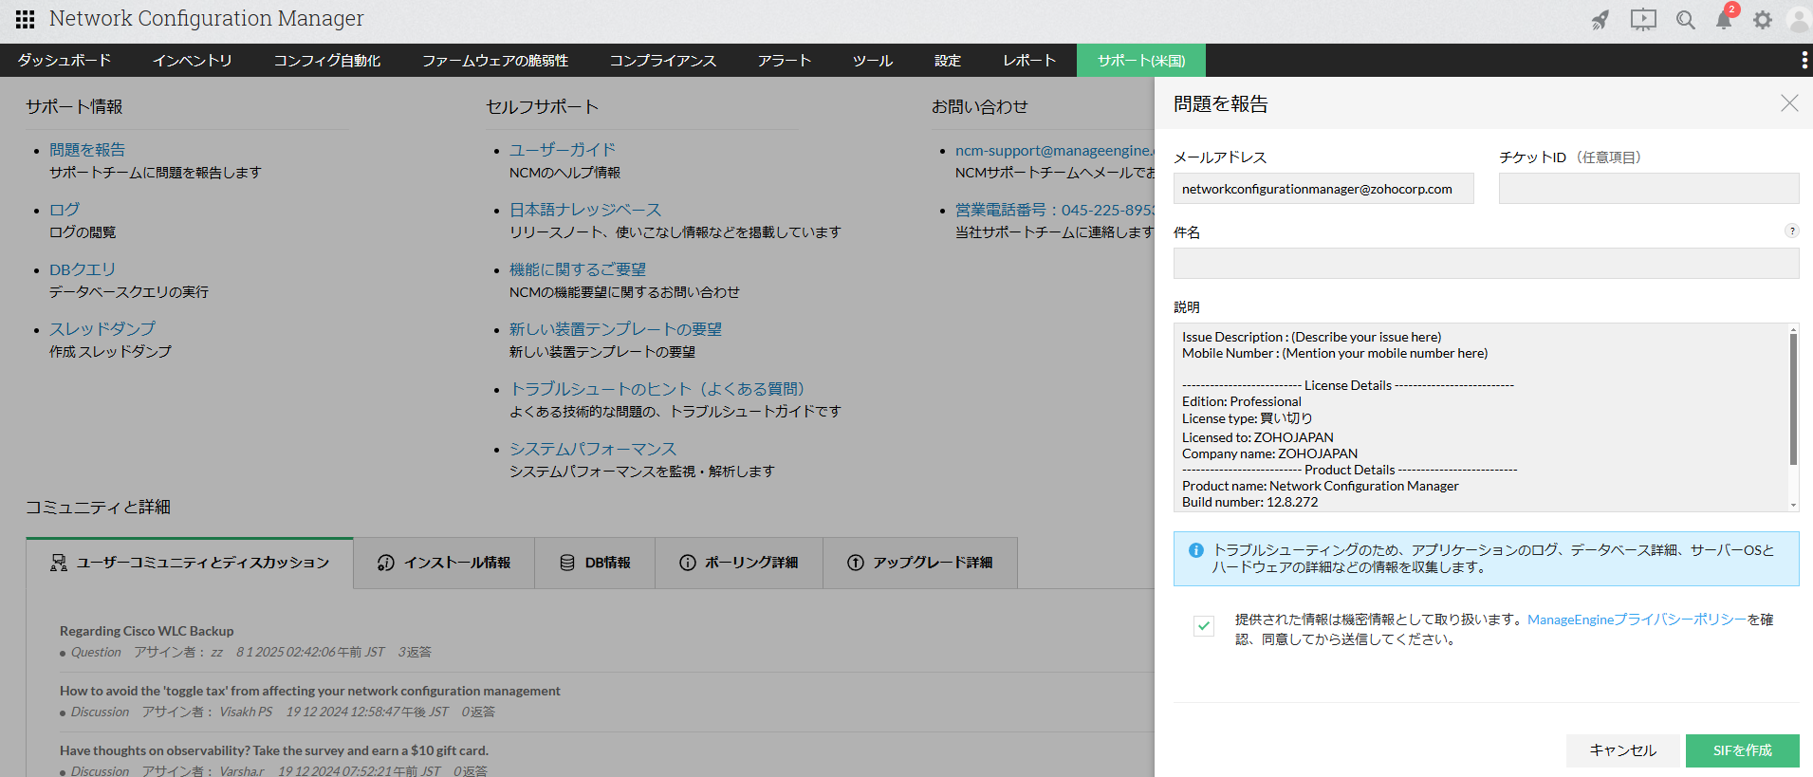The image size is (1813, 777).
Task: Click the search magnifier icon
Action: (1685, 20)
